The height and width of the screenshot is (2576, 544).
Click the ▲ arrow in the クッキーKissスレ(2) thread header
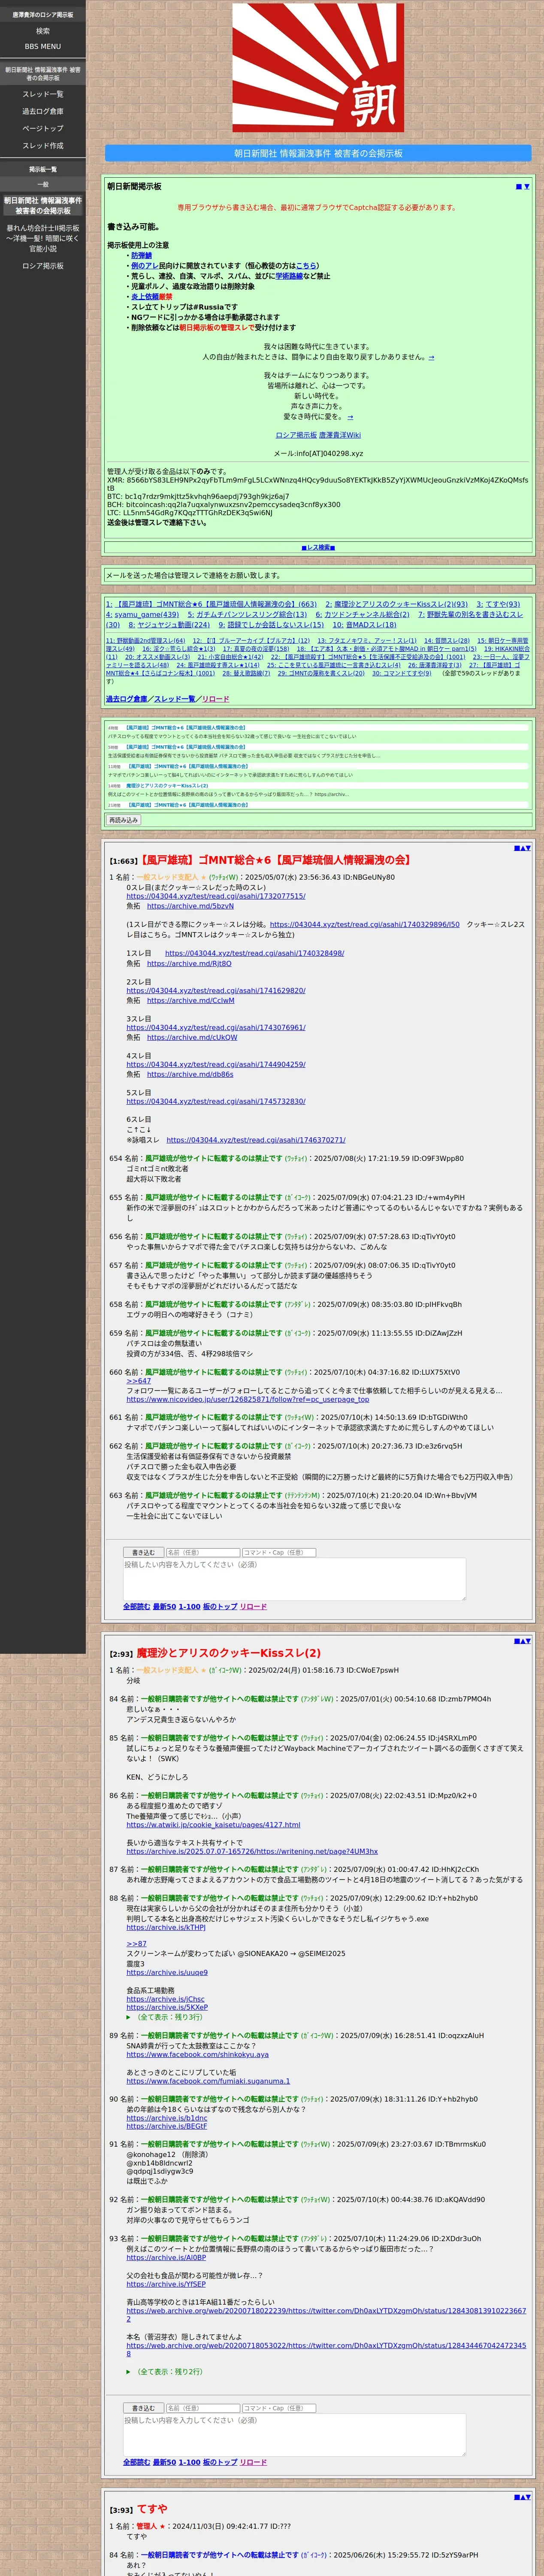522,1641
